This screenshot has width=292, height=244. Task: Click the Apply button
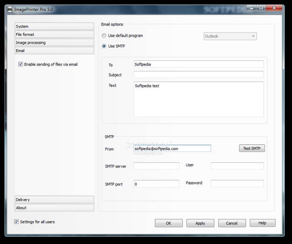[200, 223]
